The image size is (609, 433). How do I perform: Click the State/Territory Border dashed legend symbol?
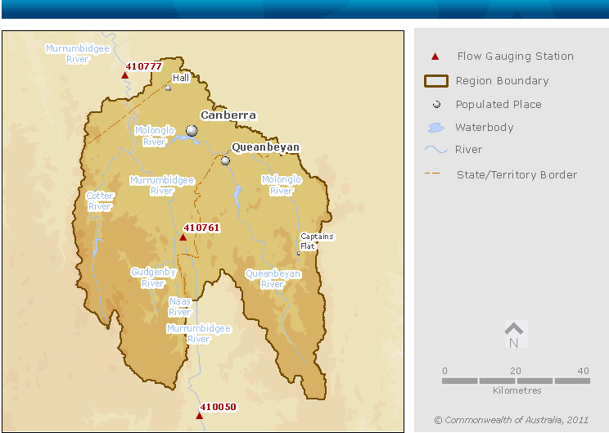click(432, 174)
